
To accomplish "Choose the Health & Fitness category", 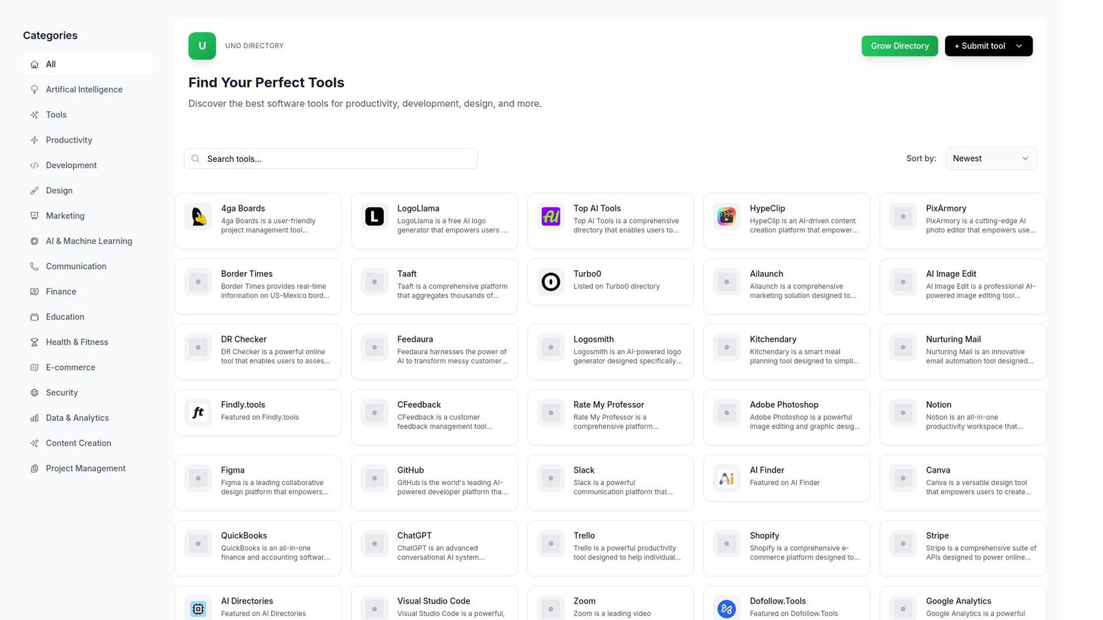I will [77, 342].
